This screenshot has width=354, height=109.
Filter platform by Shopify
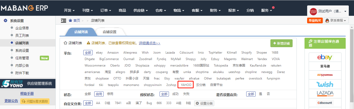(246, 53)
